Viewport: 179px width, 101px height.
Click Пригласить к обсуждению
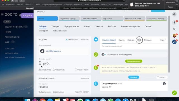[120, 55]
